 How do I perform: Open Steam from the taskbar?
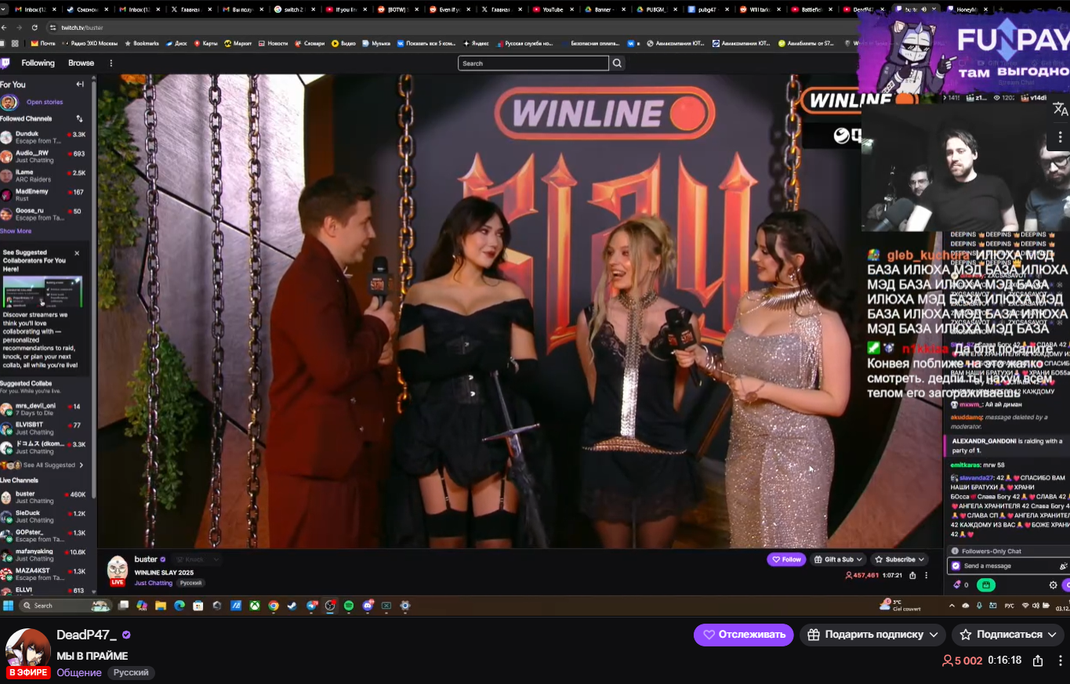click(x=292, y=606)
